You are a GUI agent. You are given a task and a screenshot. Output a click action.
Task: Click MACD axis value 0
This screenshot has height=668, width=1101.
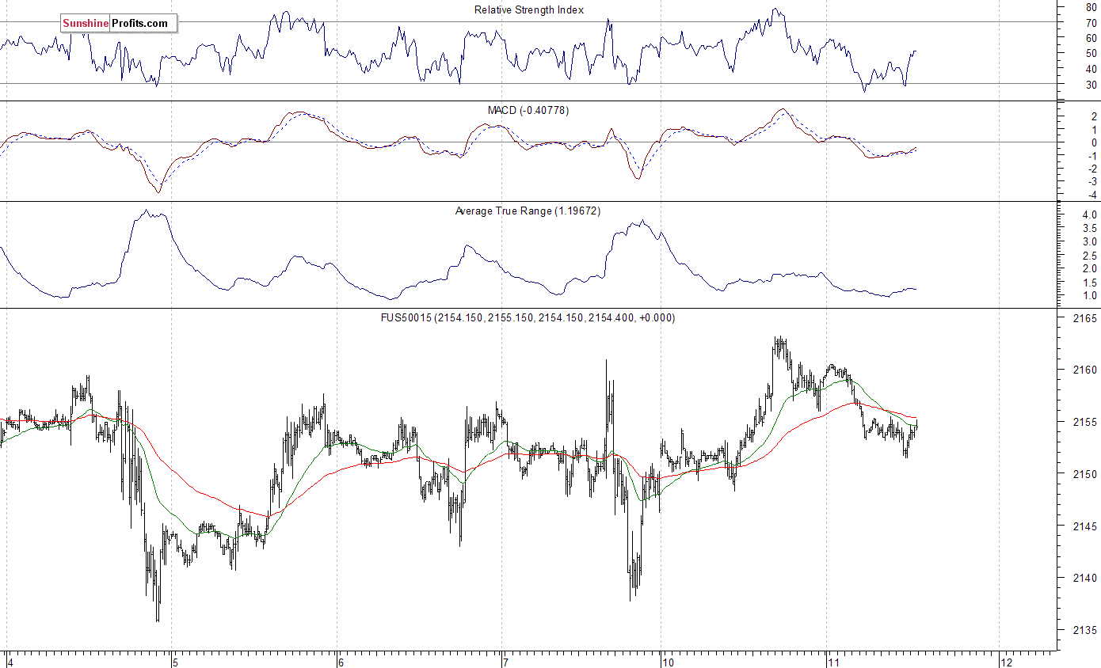pos(1093,142)
